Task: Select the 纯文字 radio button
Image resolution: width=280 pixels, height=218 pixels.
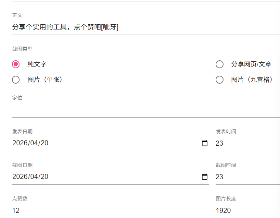Action: pos(16,64)
